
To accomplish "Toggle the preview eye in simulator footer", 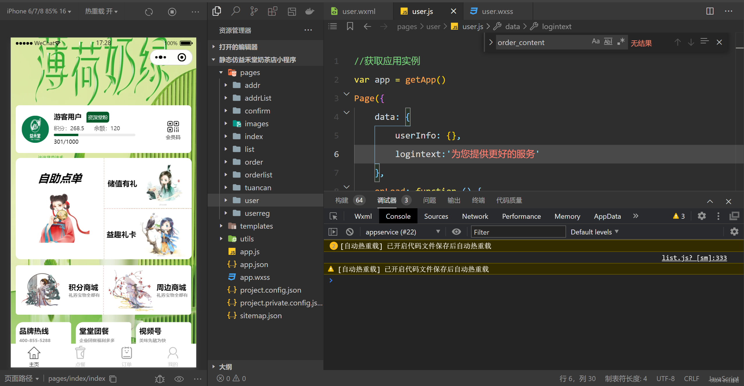I will click(x=179, y=379).
